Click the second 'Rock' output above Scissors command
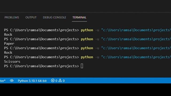171x96 pixels. 8,53
